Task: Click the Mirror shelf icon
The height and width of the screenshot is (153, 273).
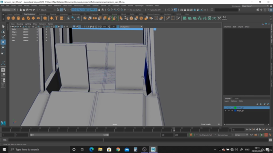Action: 95,18
